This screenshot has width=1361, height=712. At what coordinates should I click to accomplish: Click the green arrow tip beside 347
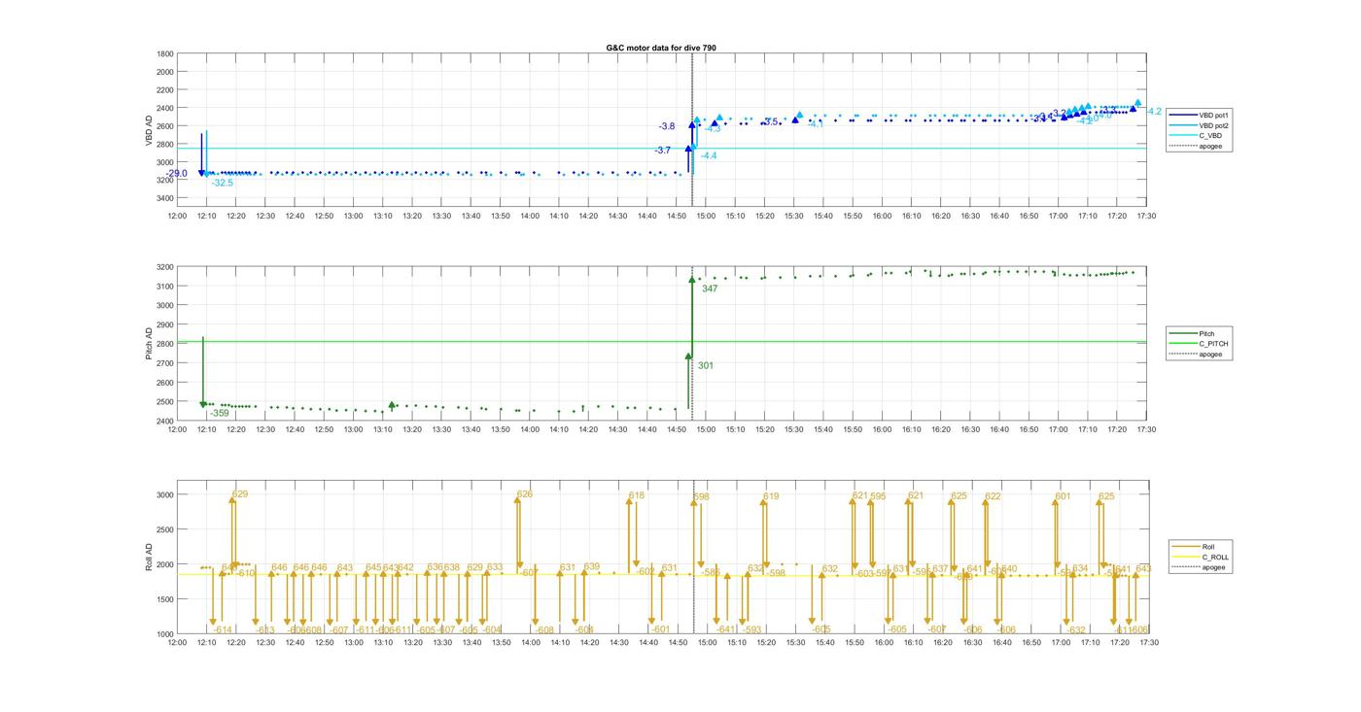692,280
